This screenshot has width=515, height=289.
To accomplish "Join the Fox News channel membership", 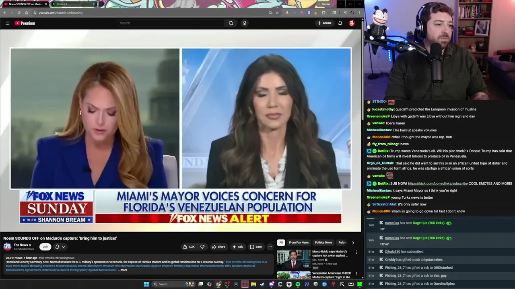I will (45, 247).
